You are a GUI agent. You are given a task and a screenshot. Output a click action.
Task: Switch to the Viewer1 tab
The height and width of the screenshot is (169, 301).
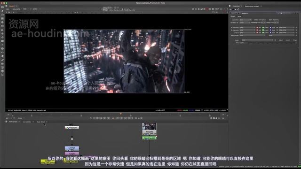point(12,6)
